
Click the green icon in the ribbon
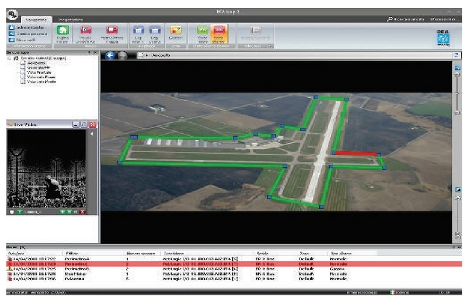click(x=62, y=31)
